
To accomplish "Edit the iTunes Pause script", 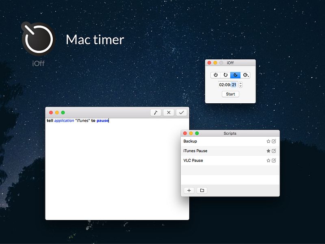I will point(274,151).
